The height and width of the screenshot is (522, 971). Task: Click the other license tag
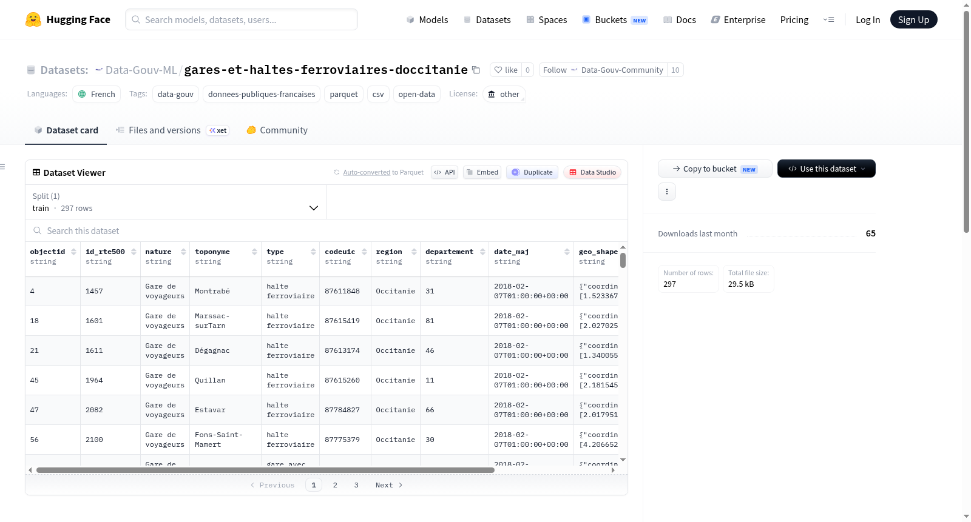tap(504, 94)
